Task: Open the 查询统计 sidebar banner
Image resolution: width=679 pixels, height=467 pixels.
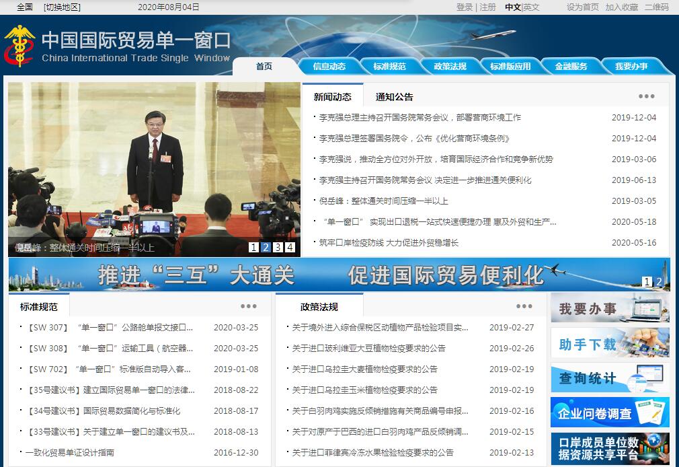Action: (610, 378)
